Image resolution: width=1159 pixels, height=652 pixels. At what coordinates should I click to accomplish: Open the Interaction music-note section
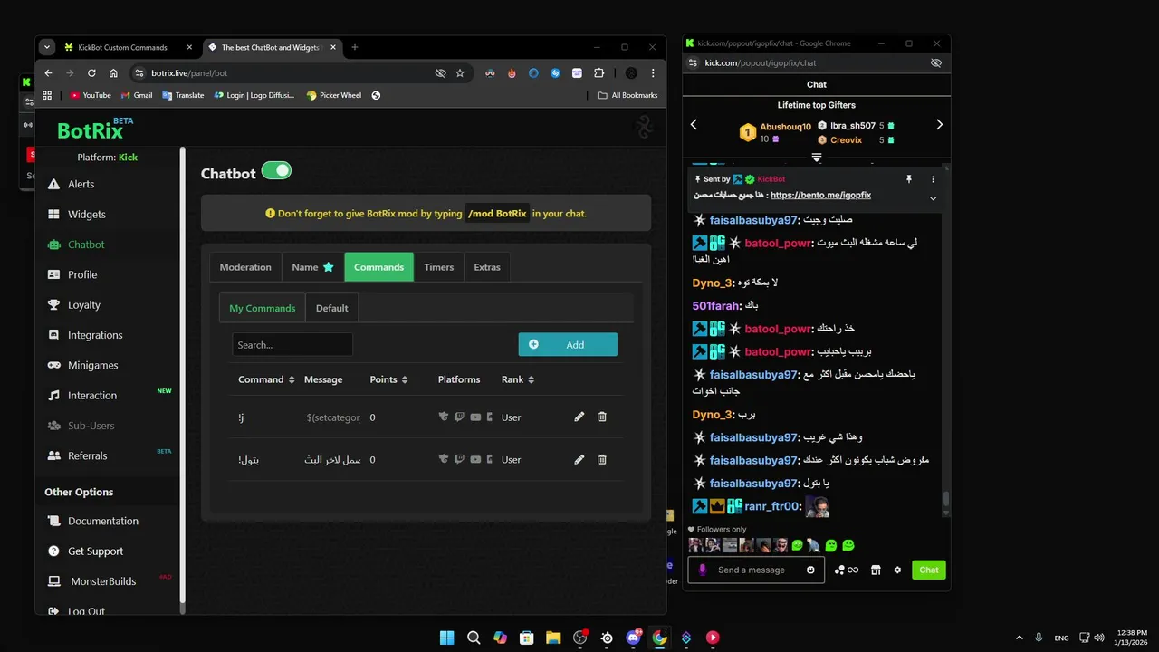pyautogui.click(x=91, y=396)
